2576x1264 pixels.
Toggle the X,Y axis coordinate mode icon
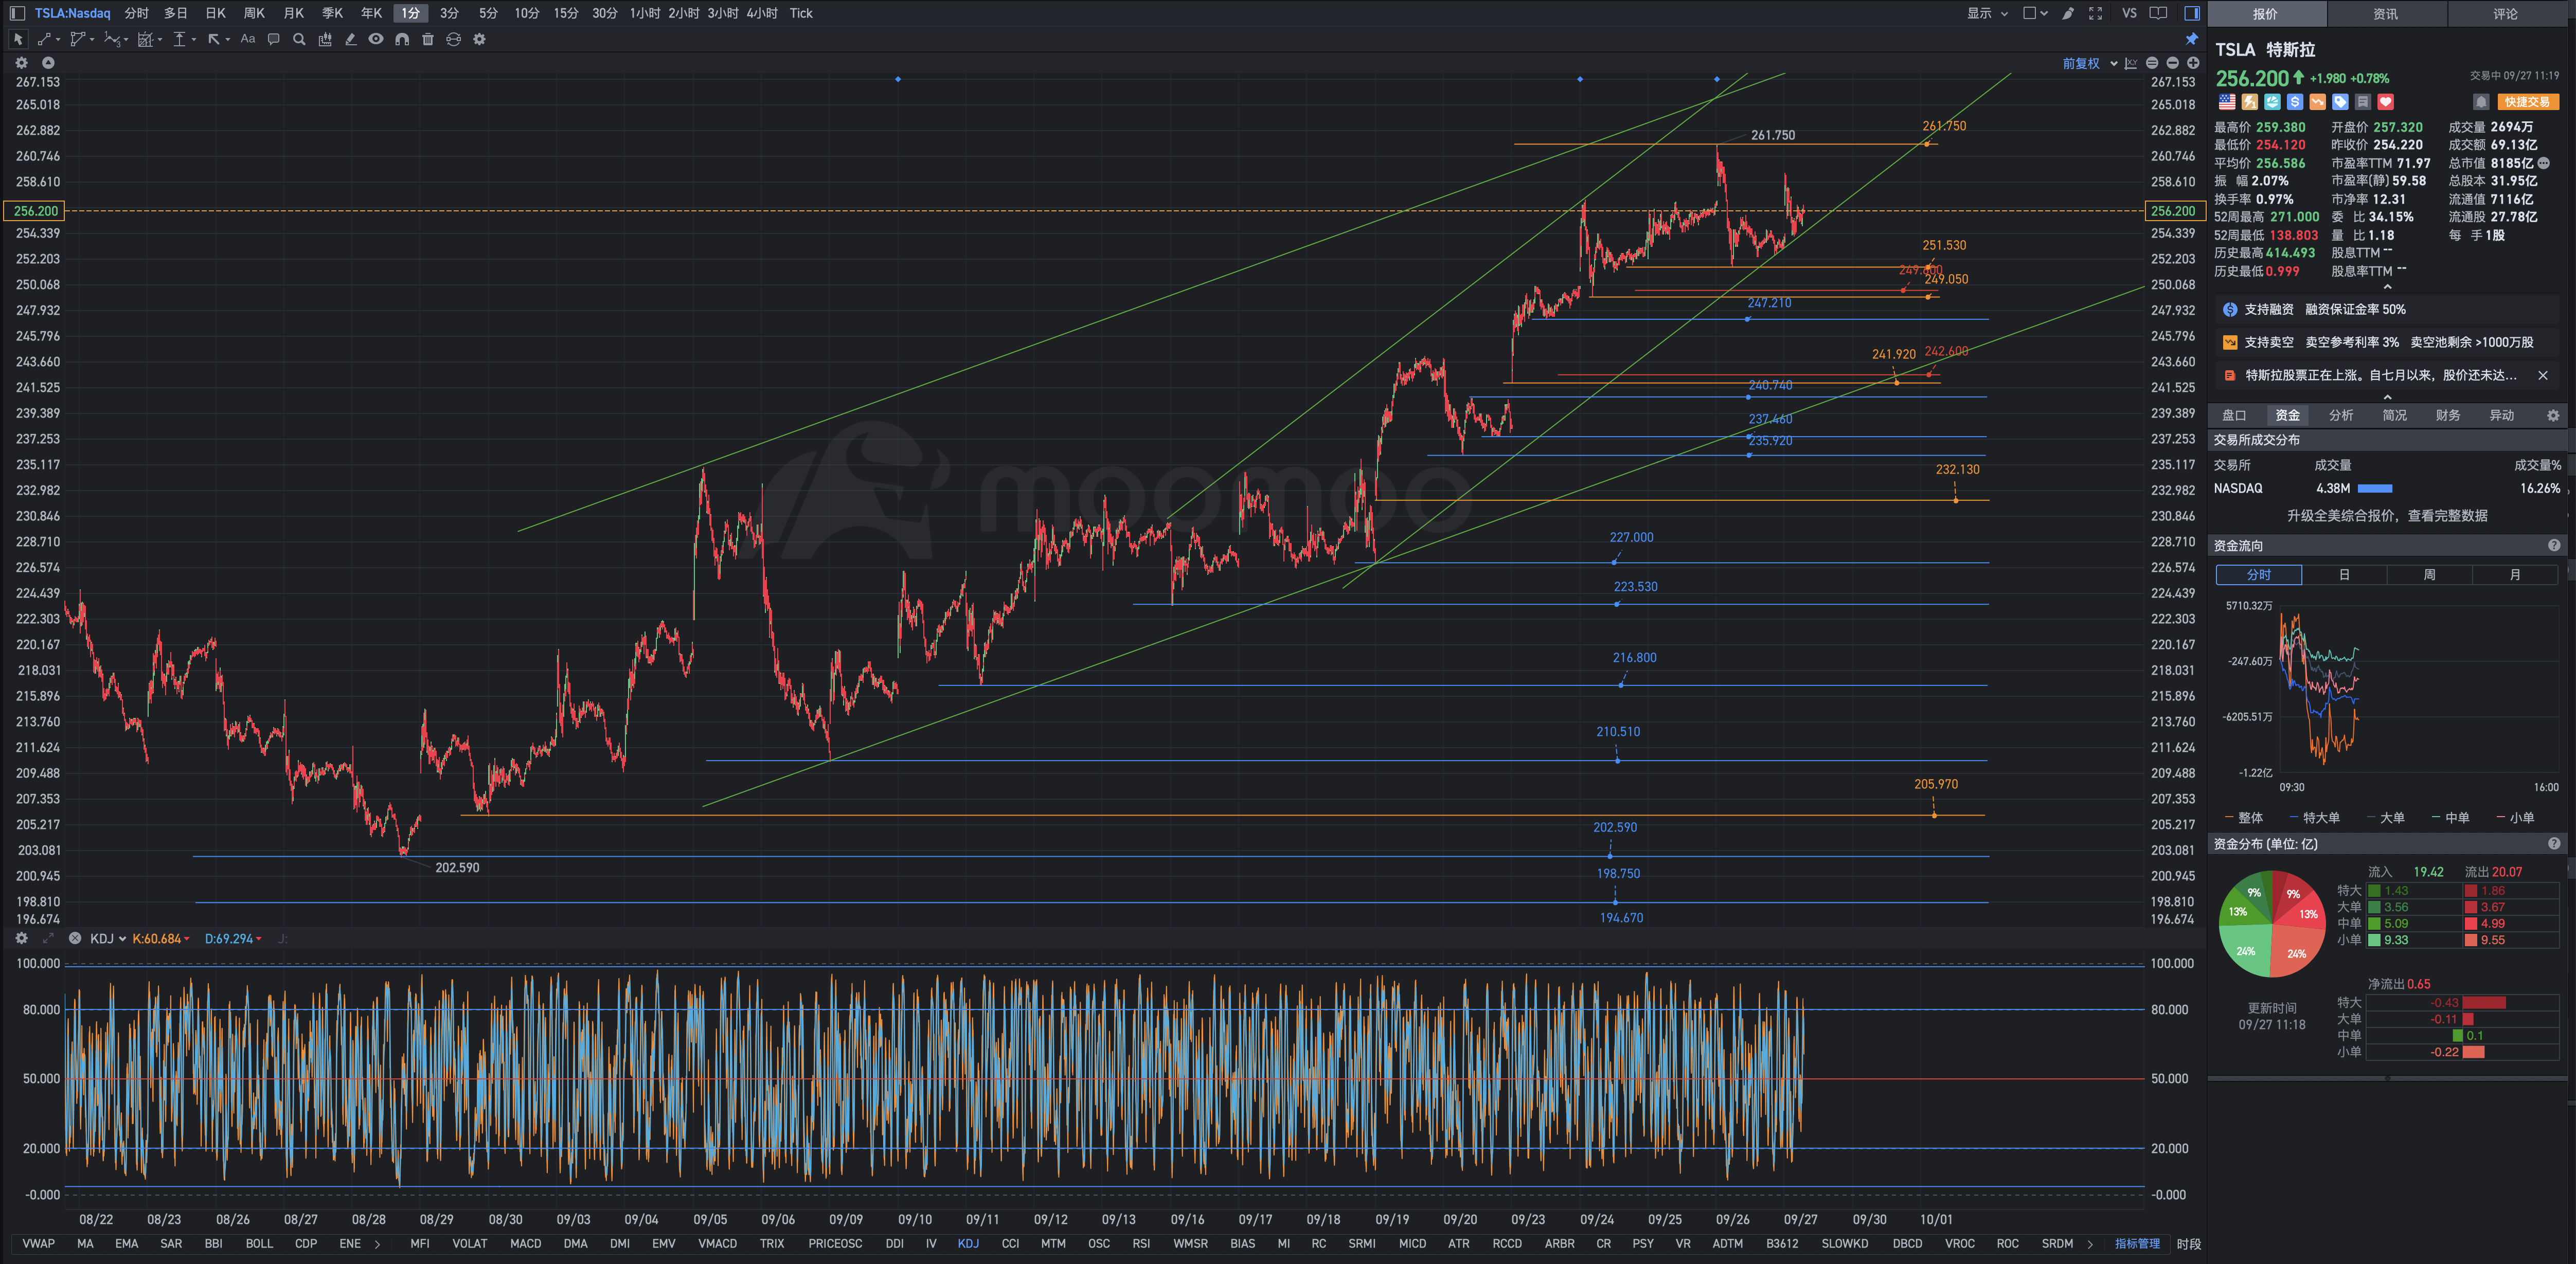coord(2131,63)
